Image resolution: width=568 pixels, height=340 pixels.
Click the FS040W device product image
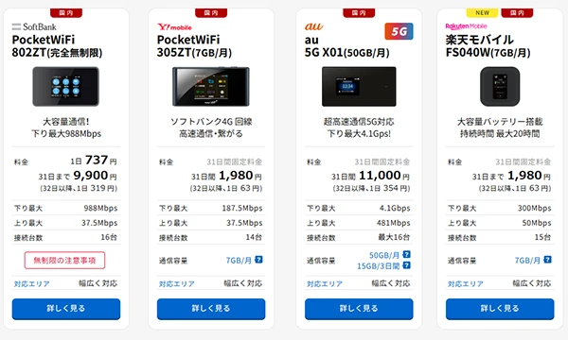[500, 86]
